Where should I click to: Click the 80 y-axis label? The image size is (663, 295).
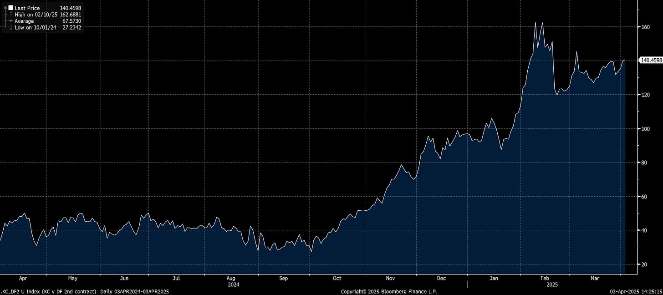pos(644,163)
